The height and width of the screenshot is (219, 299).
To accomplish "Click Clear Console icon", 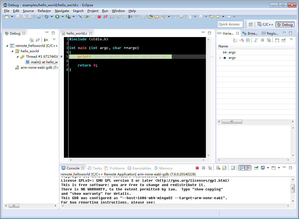I will [x=218, y=168].
